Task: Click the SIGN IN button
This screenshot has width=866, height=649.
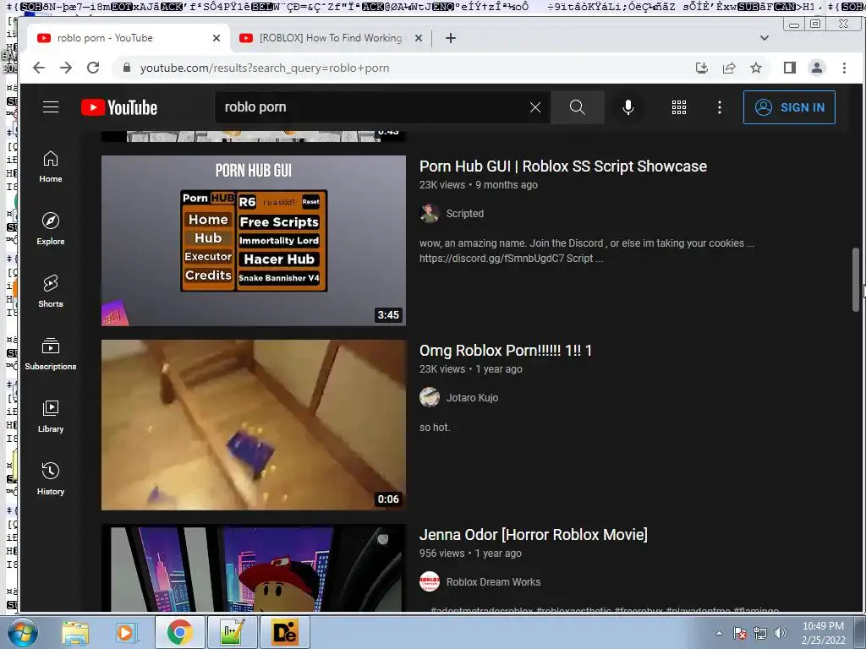Action: (x=789, y=107)
